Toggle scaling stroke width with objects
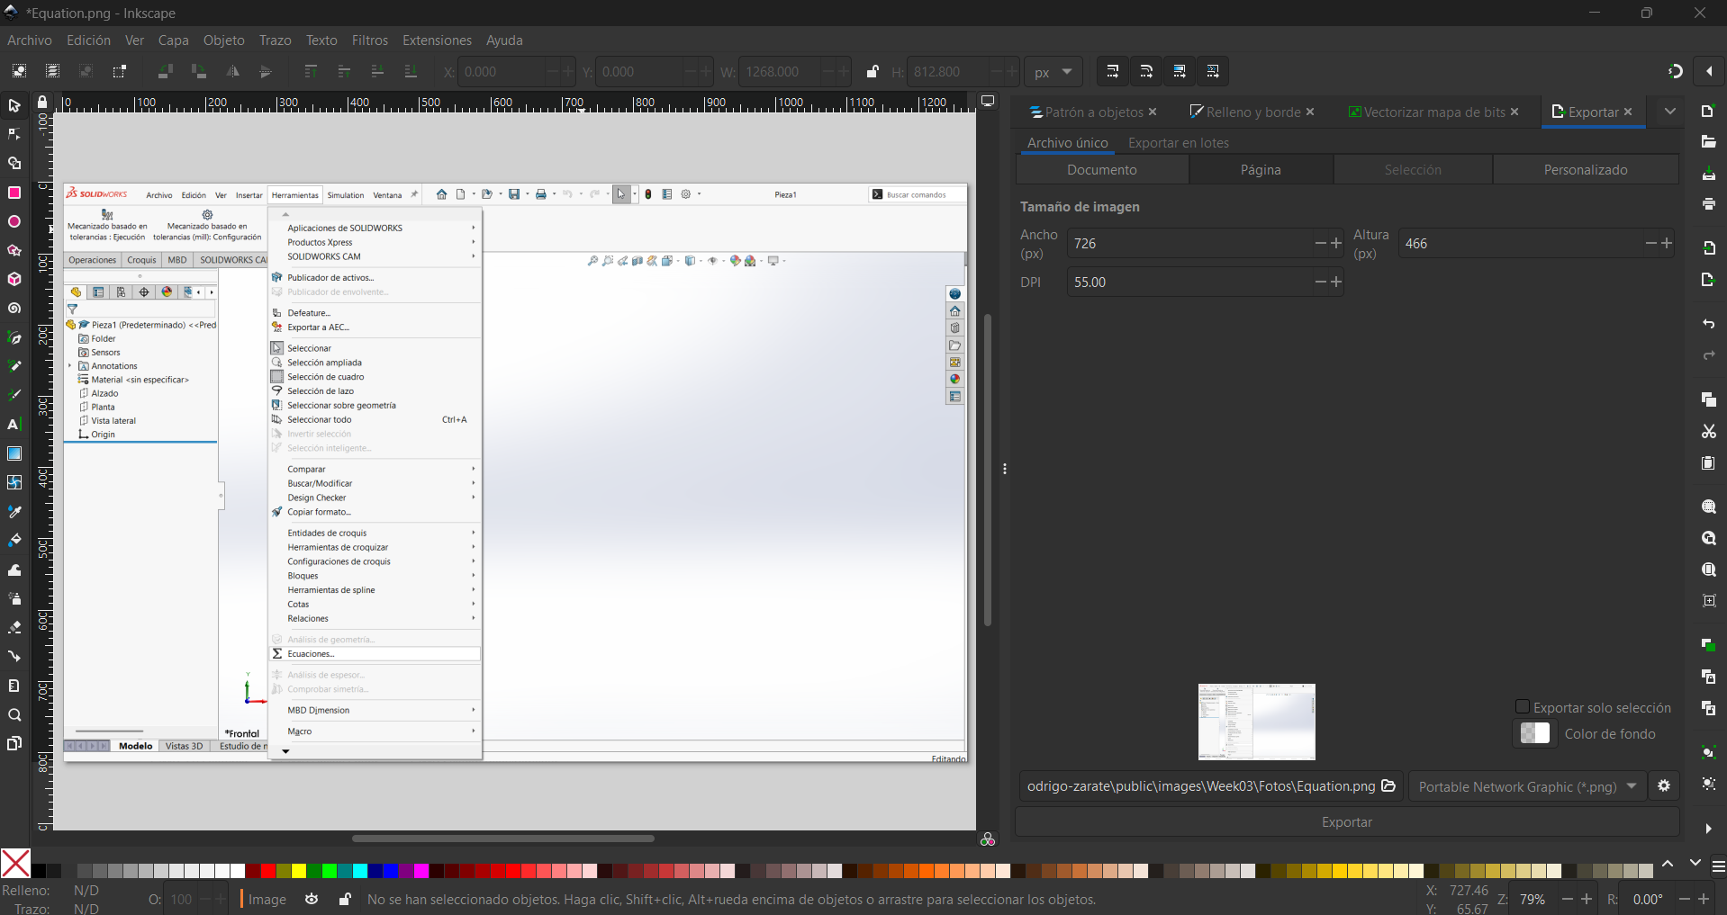 [1112, 71]
